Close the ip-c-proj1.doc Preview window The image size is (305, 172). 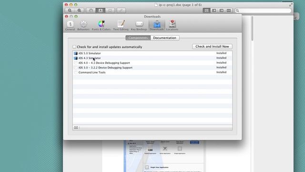tap(66, 5)
